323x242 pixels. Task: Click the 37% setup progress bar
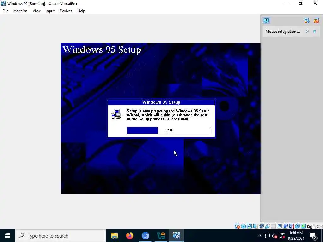(168, 130)
